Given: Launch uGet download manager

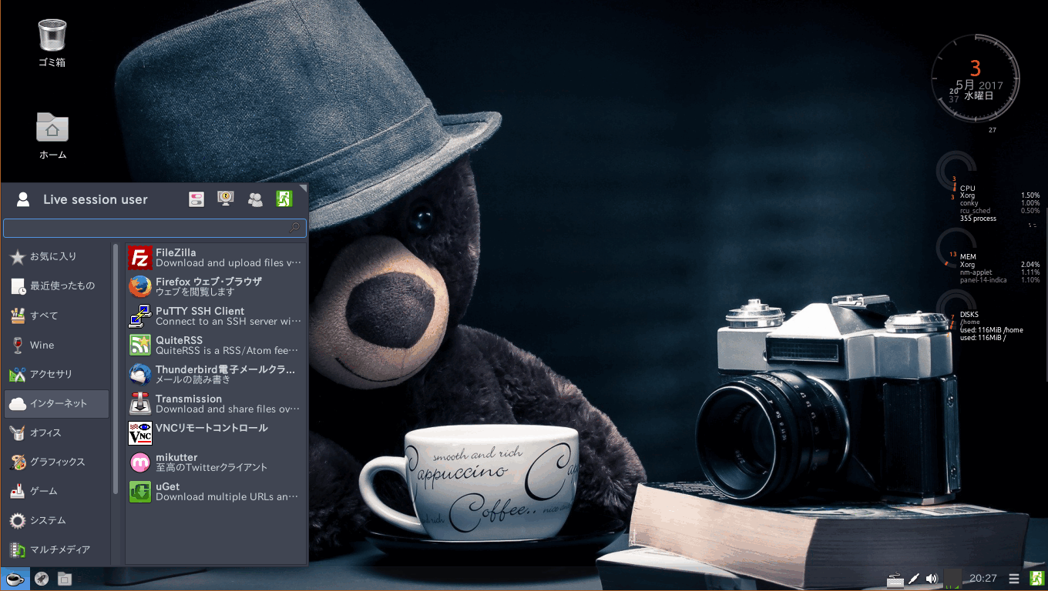Looking at the screenshot, I should 216,492.
